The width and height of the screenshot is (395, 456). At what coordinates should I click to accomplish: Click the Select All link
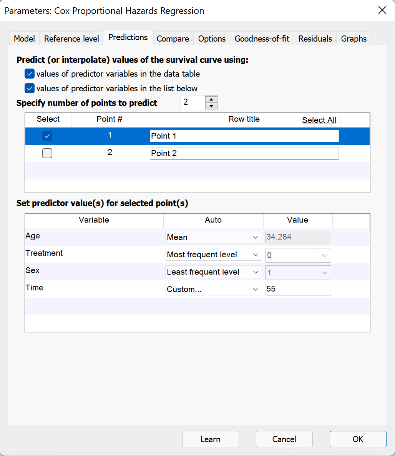[x=319, y=120]
